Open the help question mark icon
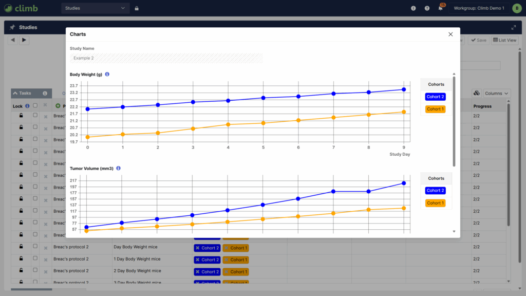Image resolution: width=526 pixels, height=296 pixels. click(427, 8)
